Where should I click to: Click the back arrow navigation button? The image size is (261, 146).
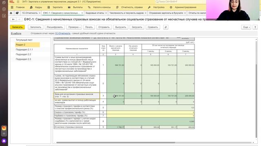pos(13,19)
